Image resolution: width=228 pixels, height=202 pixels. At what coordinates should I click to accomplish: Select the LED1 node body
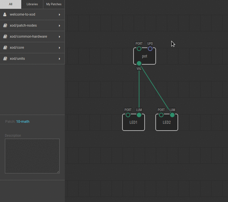point(134,123)
